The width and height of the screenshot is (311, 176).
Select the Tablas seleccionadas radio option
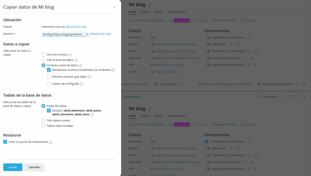coord(43,126)
